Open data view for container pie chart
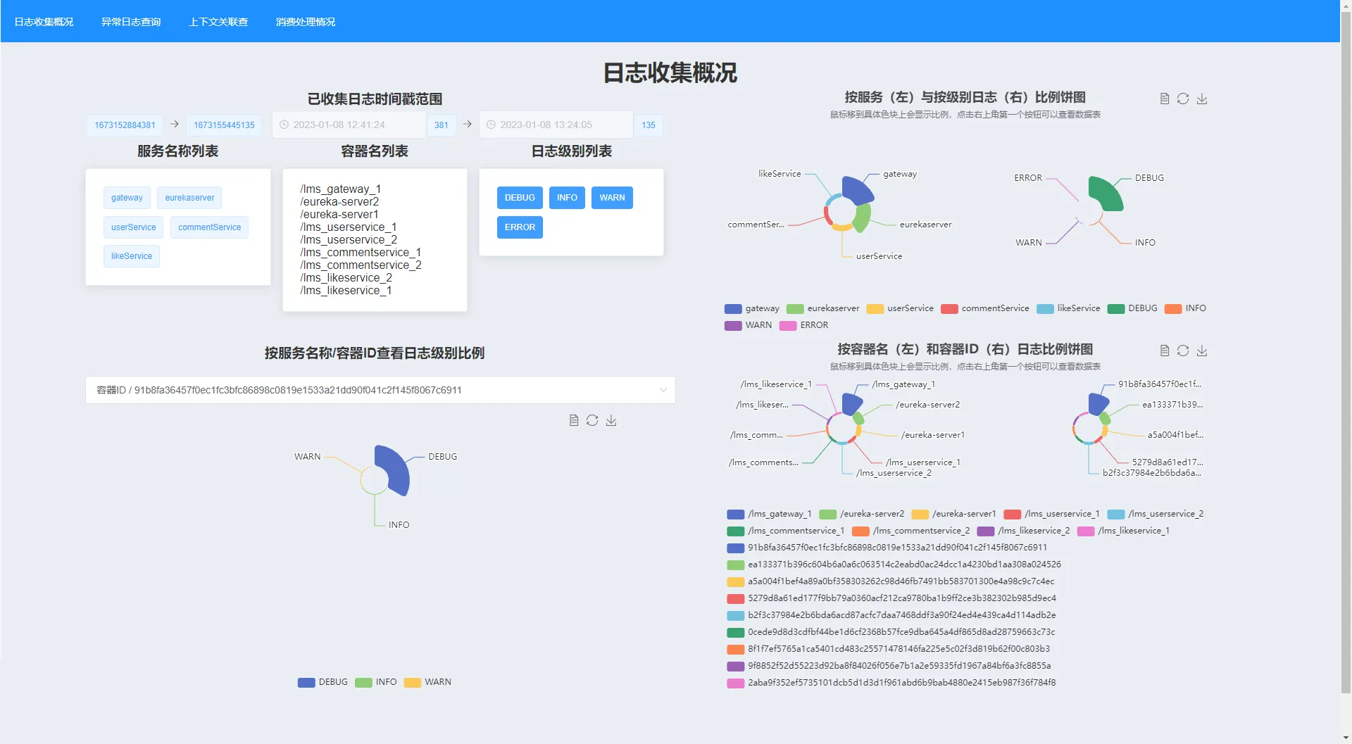 click(1164, 351)
